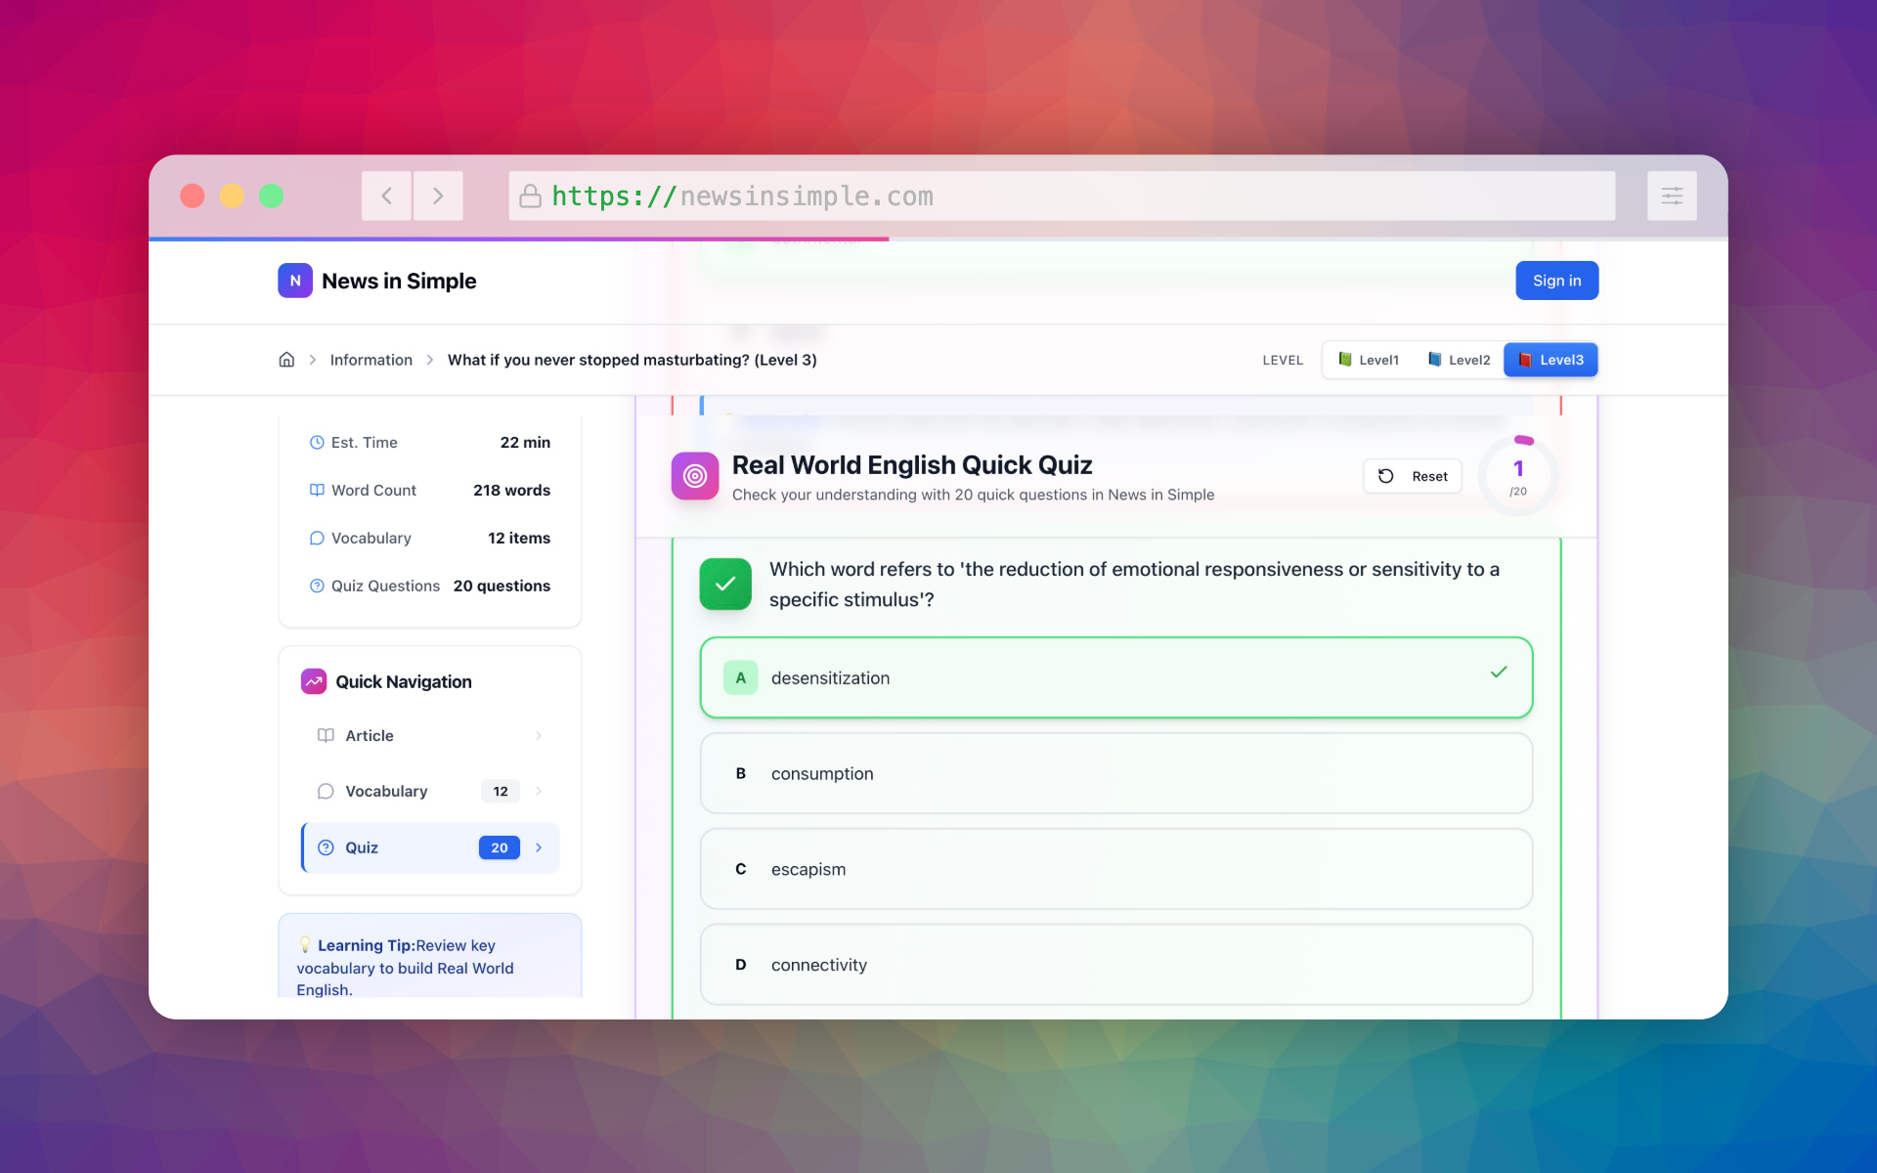
Task: Open browser settings sliders icon
Action: [1672, 195]
